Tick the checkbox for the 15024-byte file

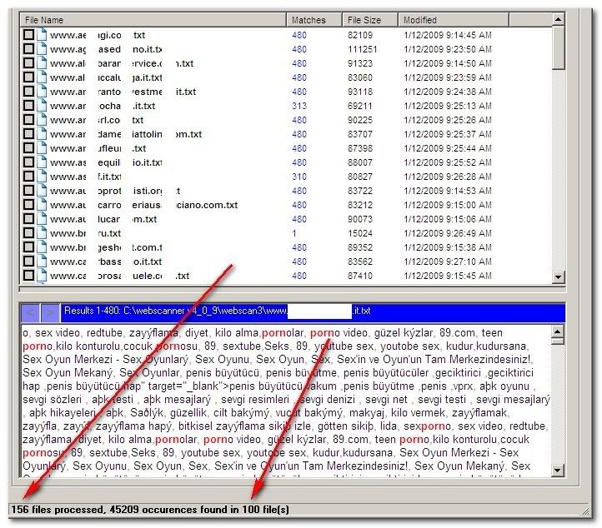pyautogui.click(x=28, y=233)
